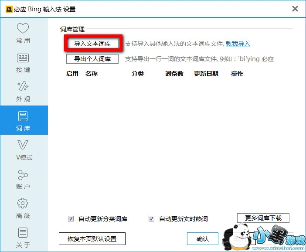Click the 名称 column header

click(x=92, y=74)
